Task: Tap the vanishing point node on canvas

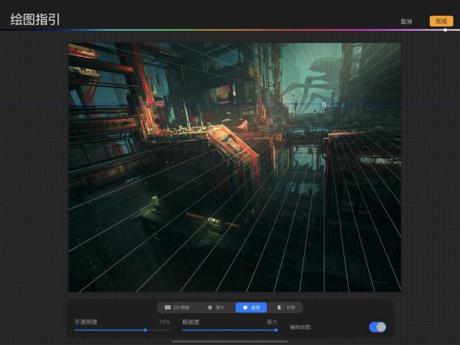Action: (323, 104)
